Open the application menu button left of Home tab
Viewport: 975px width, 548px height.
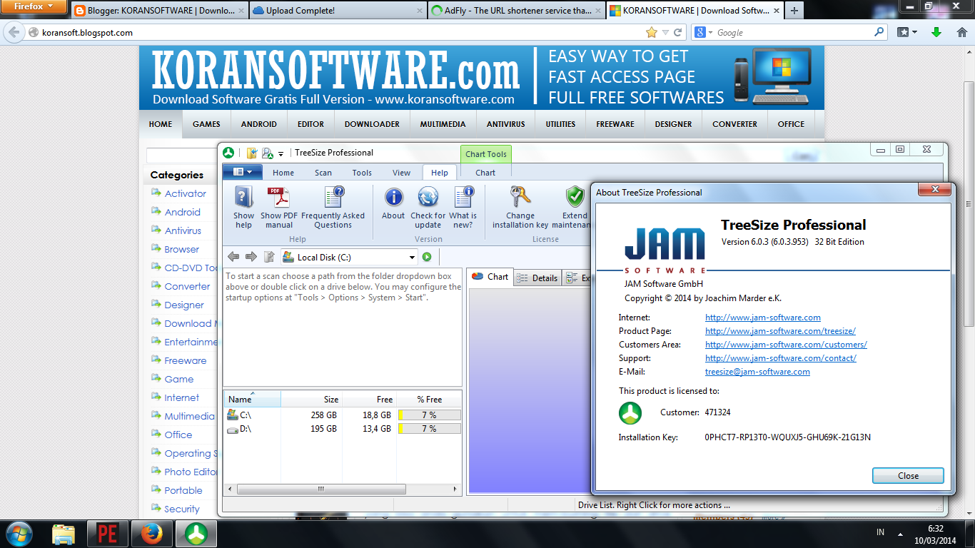[242, 172]
